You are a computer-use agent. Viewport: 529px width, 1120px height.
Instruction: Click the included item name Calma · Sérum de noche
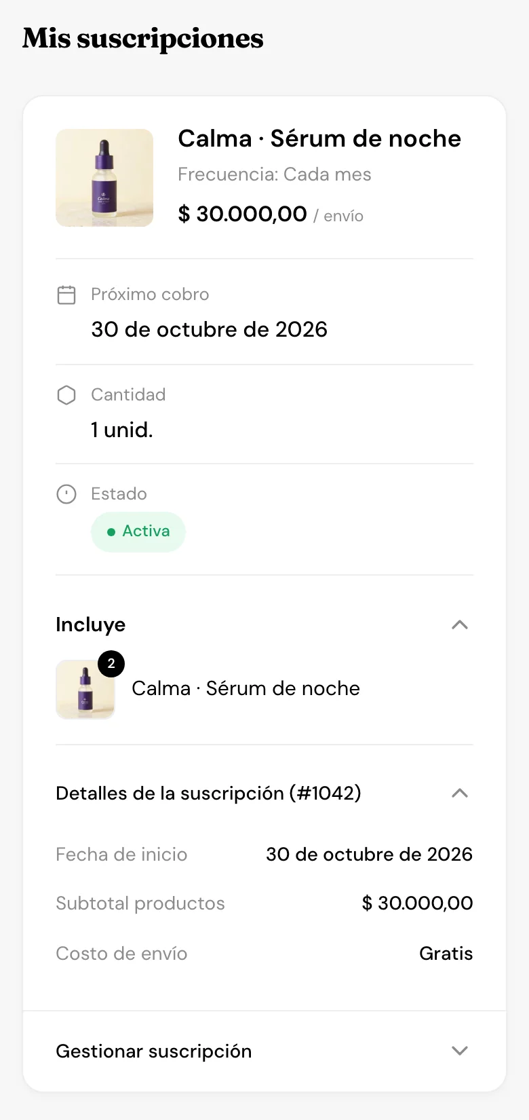click(246, 688)
